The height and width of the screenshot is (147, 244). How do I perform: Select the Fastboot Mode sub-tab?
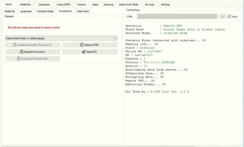45,11
